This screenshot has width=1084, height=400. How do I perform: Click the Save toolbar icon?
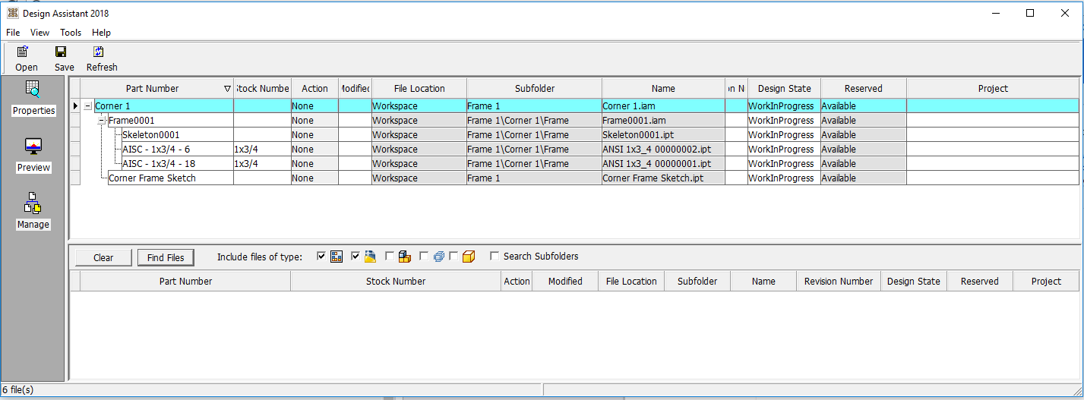[61, 52]
